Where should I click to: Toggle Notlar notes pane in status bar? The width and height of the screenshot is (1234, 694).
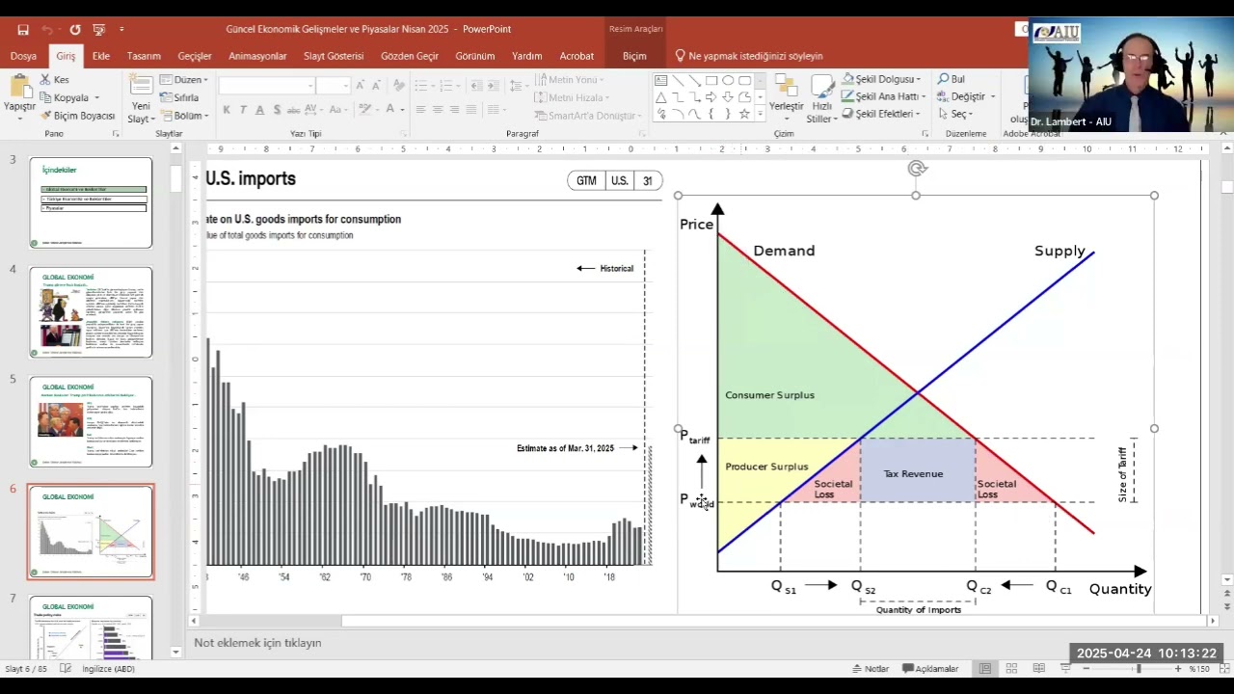[x=870, y=669]
